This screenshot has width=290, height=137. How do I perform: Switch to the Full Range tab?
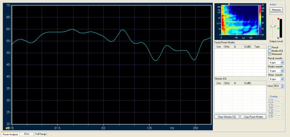[41, 134]
